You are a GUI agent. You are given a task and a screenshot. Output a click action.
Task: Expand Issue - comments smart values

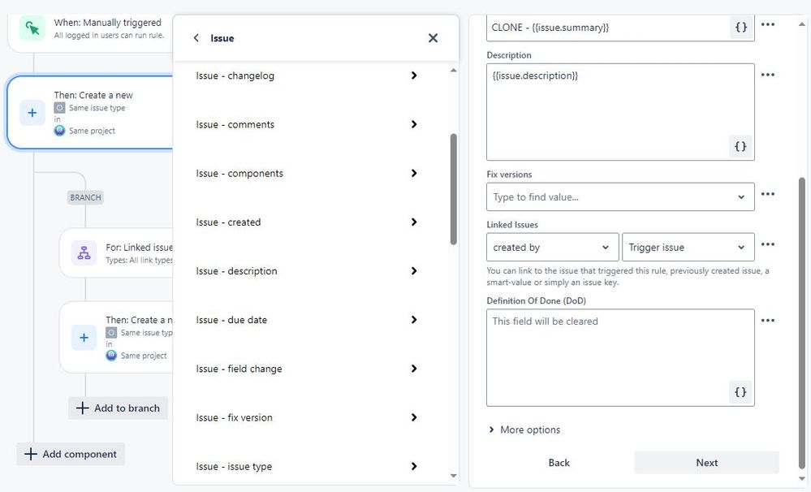tap(414, 124)
